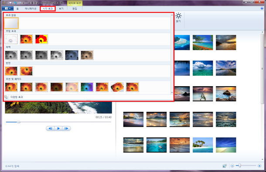Click the 비디오 도구 contextual tab header

click(75, 3)
